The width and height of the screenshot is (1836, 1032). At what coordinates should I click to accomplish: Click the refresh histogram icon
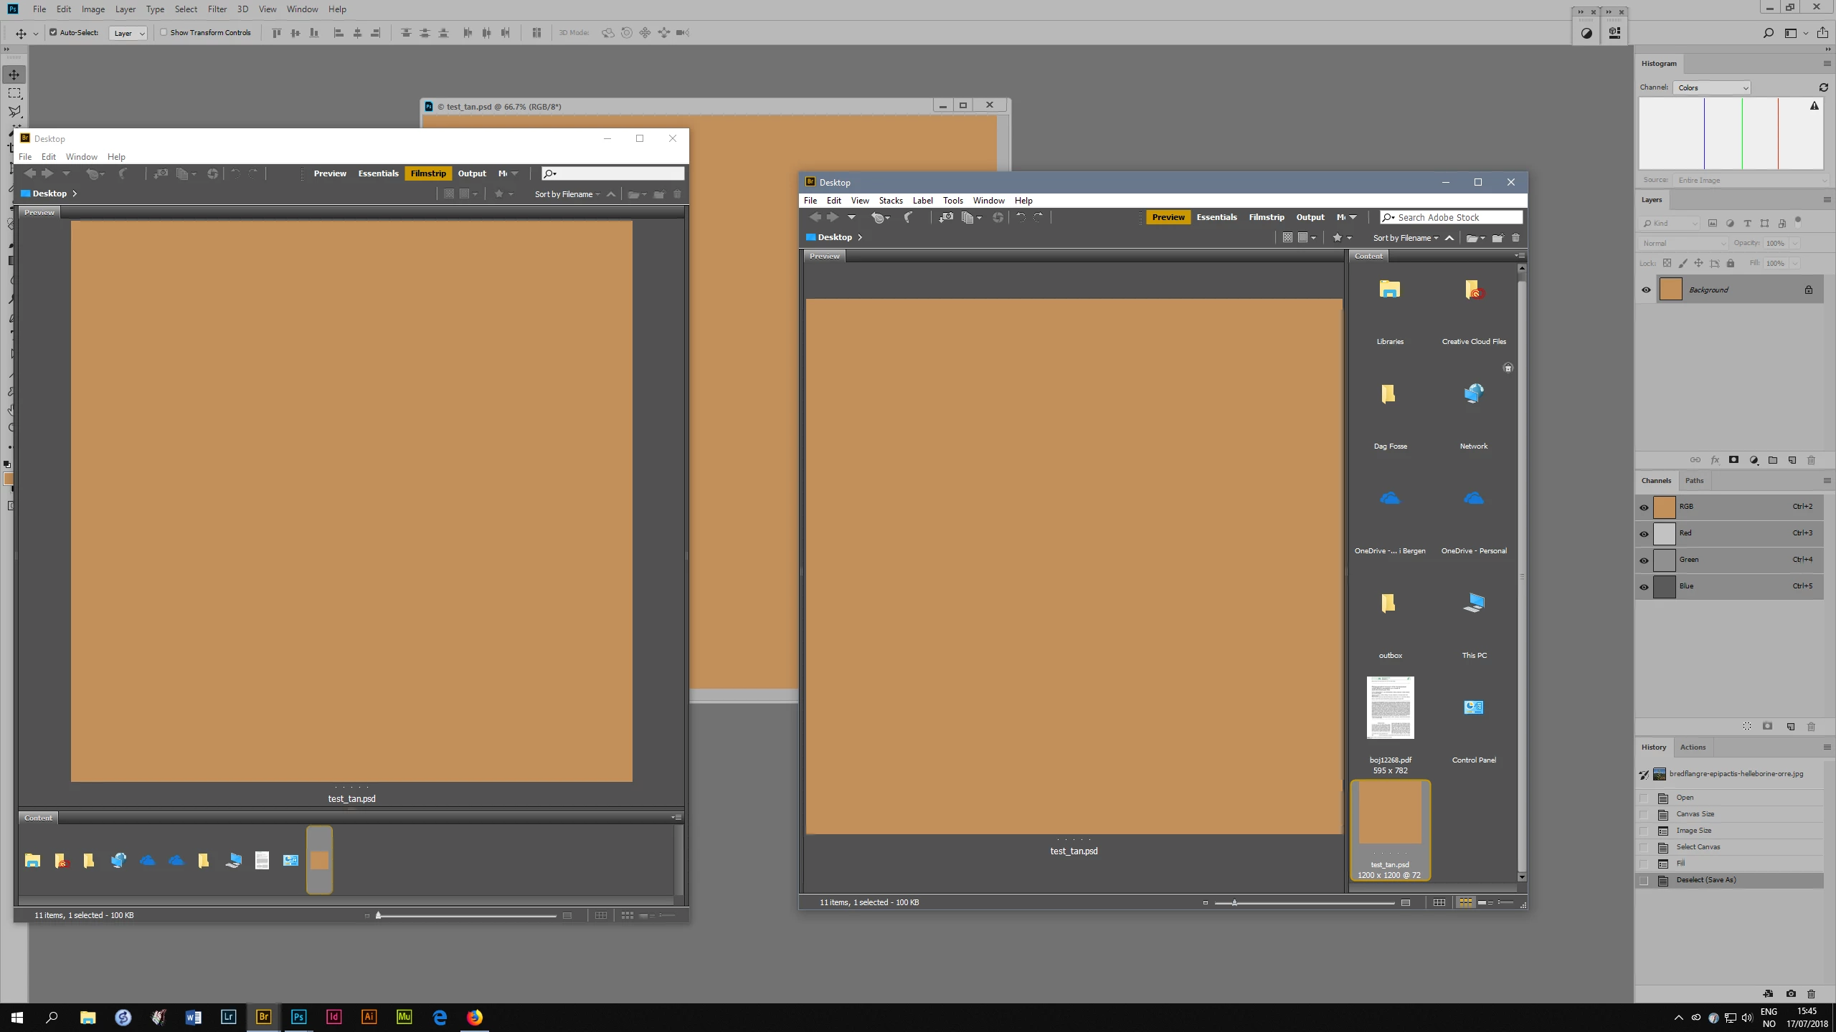pyautogui.click(x=1822, y=87)
